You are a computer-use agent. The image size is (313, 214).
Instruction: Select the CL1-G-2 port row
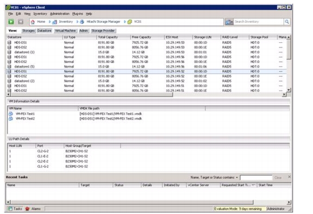pyautogui.click(x=148, y=166)
